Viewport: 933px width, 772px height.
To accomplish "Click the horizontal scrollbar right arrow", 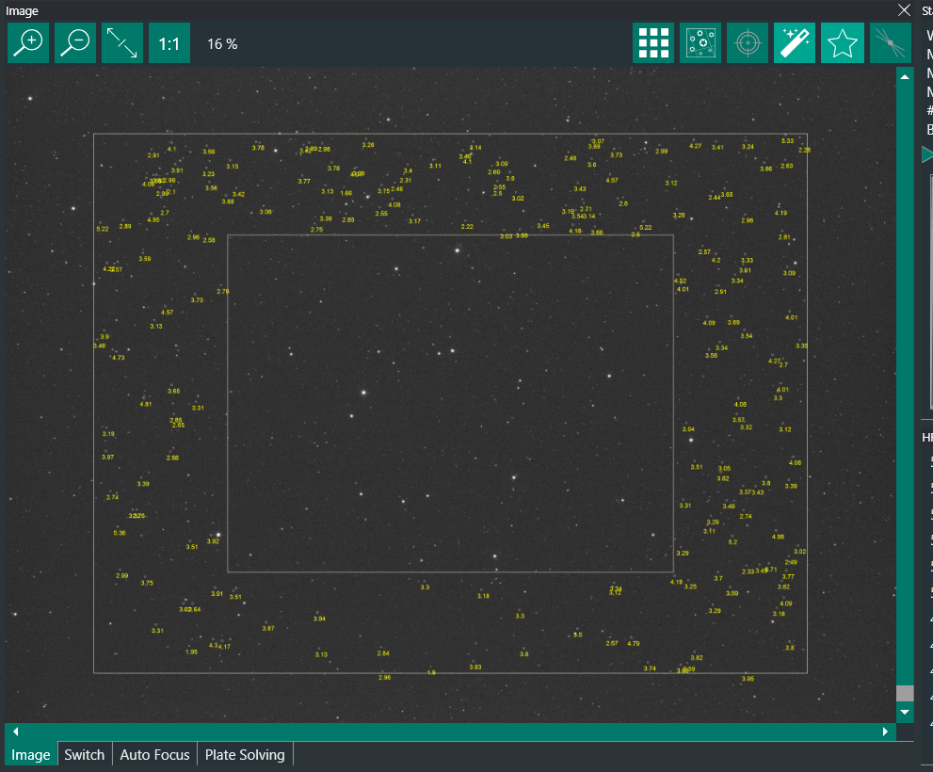I will (x=885, y=732).
